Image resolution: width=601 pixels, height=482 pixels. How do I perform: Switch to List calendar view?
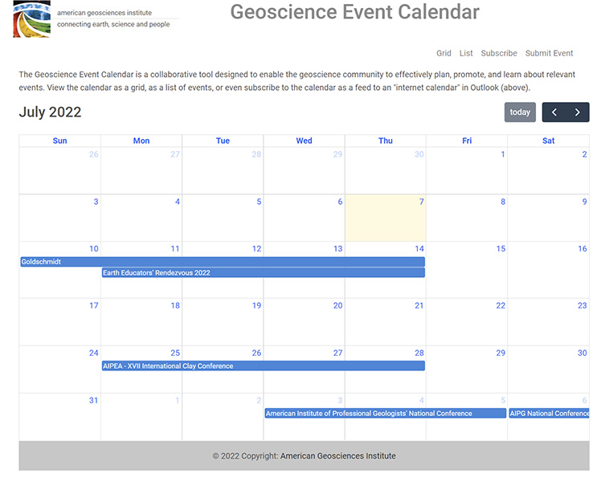click(466, 53)
